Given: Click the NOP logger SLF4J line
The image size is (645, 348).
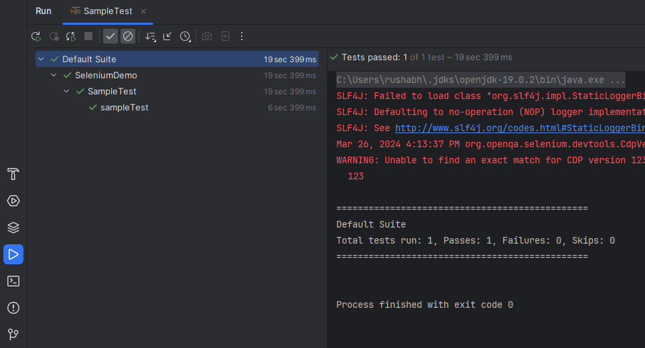Looking at the screenshot, I should 490,112.
